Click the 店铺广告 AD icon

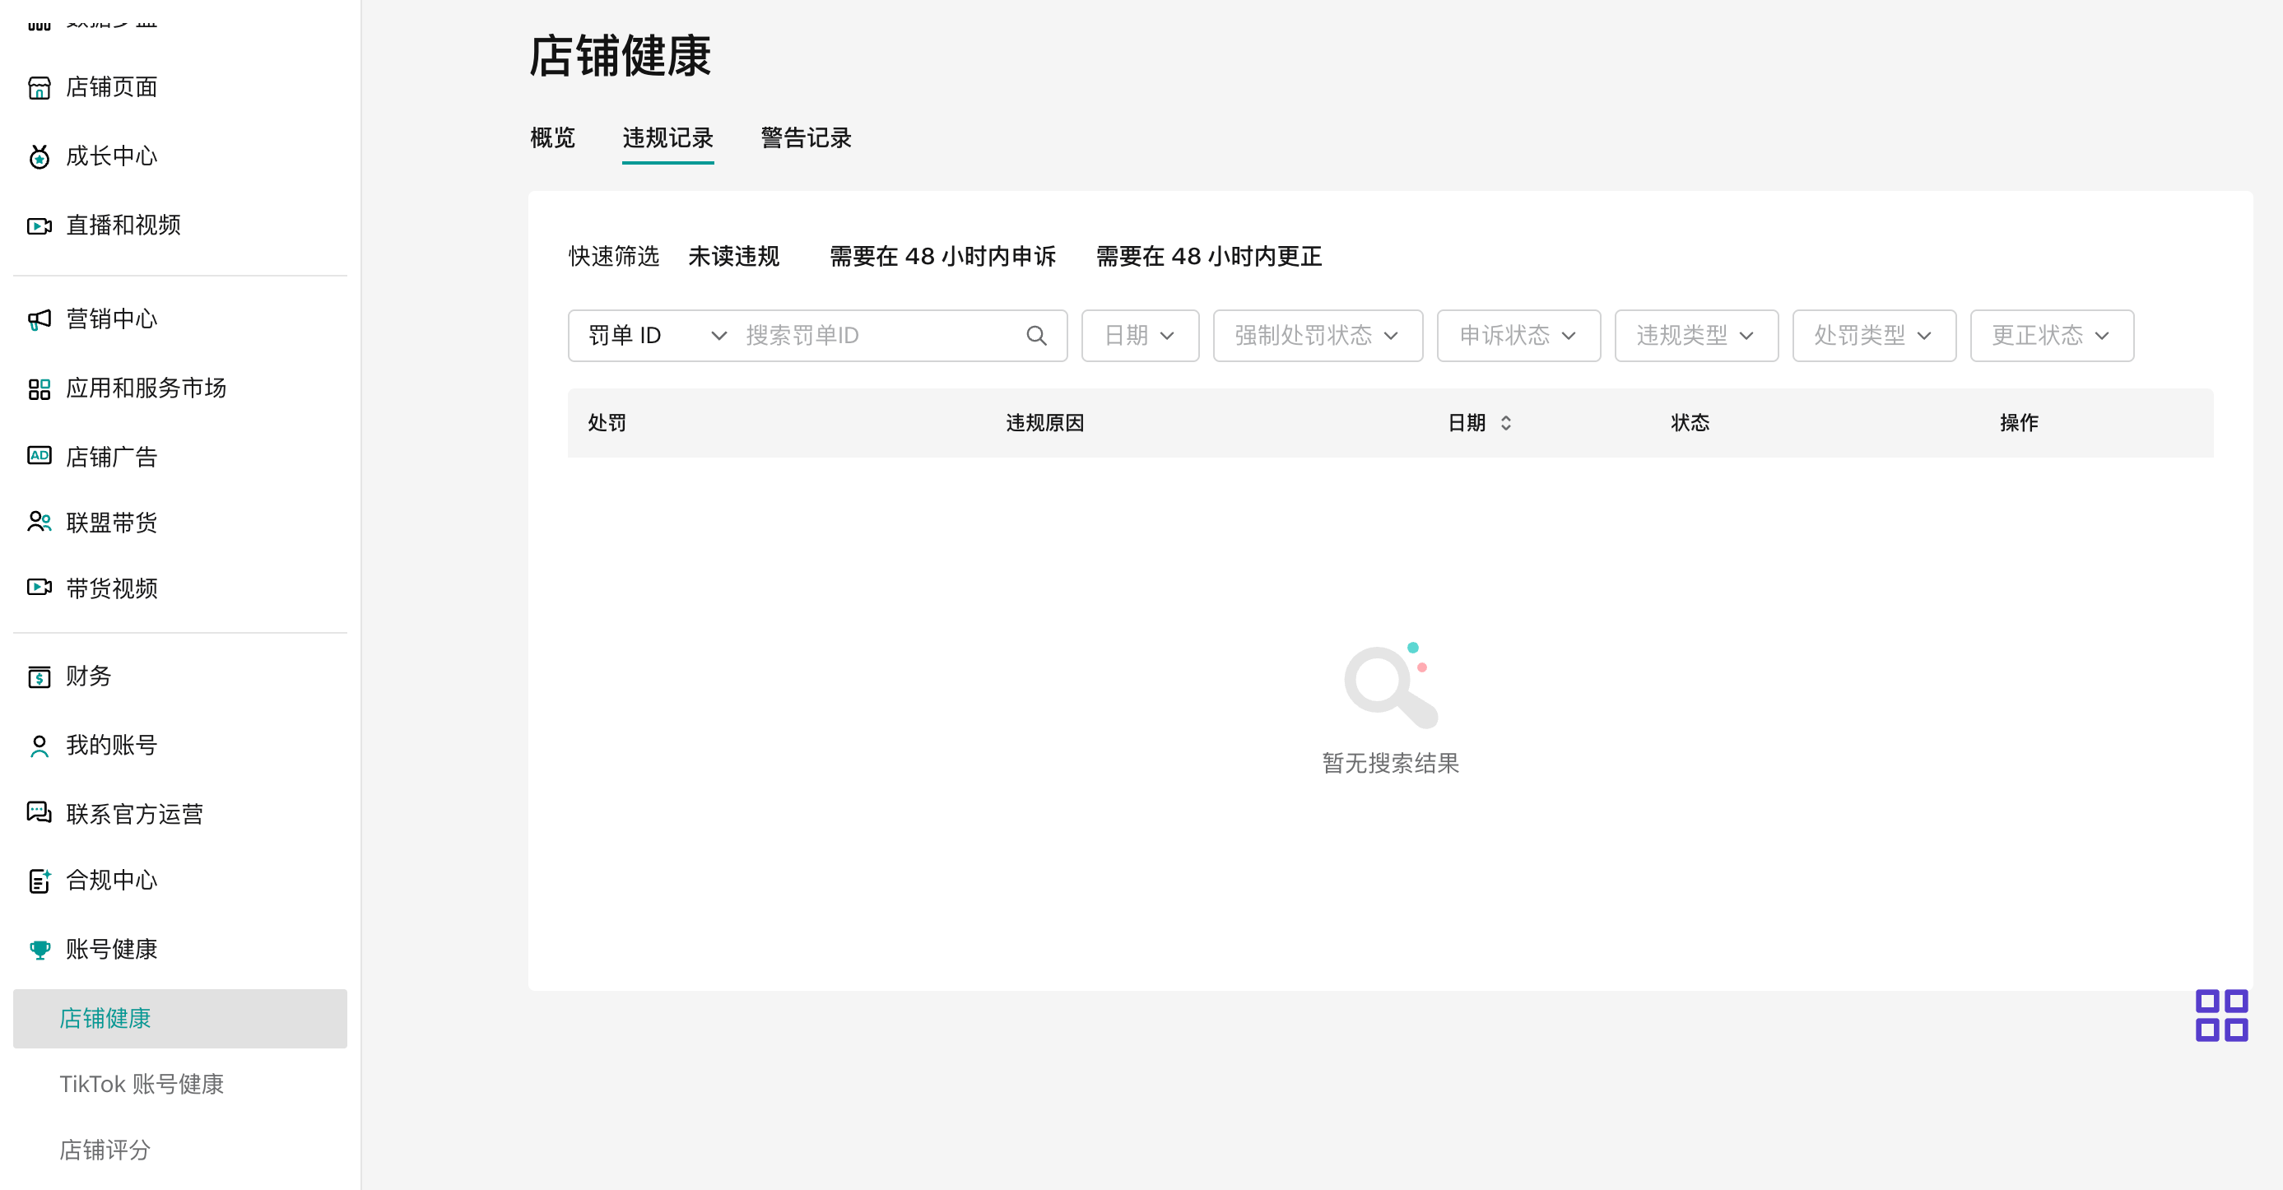click(39, 456)
